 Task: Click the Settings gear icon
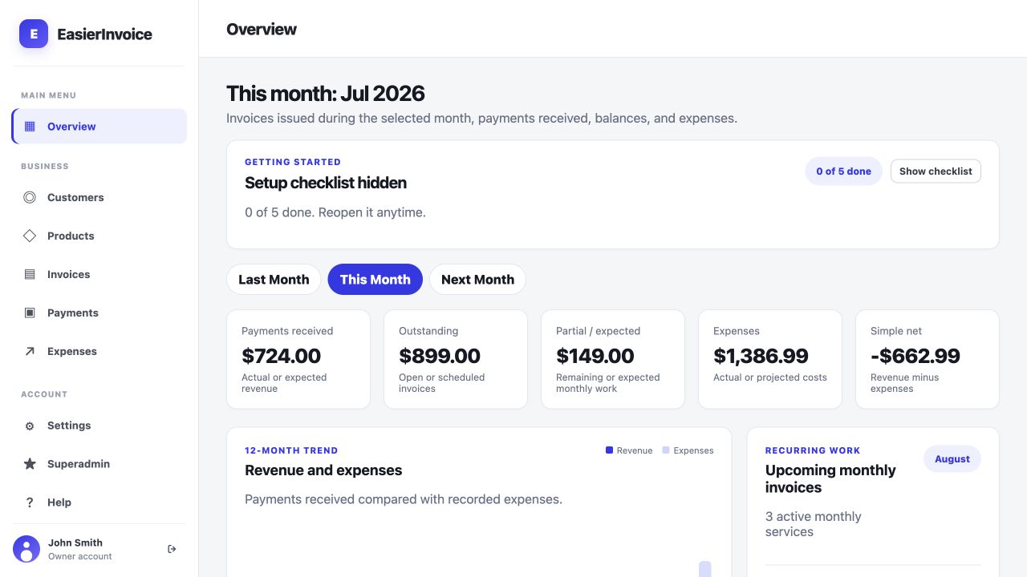[x=30, y=426]
